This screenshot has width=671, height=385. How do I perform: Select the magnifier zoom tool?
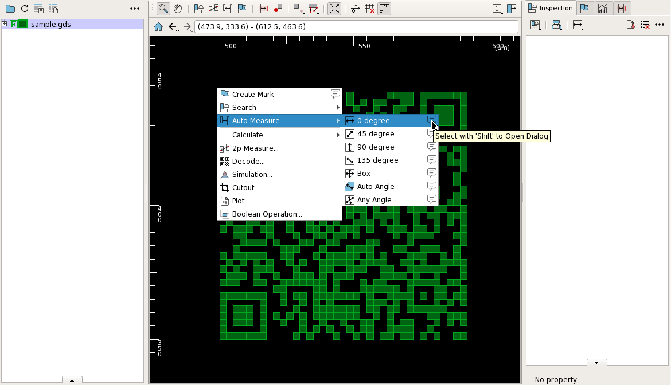[x=163, y=9]
